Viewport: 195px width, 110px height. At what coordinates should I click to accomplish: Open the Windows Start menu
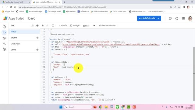point(61,107)
